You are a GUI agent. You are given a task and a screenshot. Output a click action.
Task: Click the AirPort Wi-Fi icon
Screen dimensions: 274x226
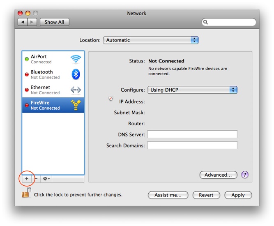76,59
